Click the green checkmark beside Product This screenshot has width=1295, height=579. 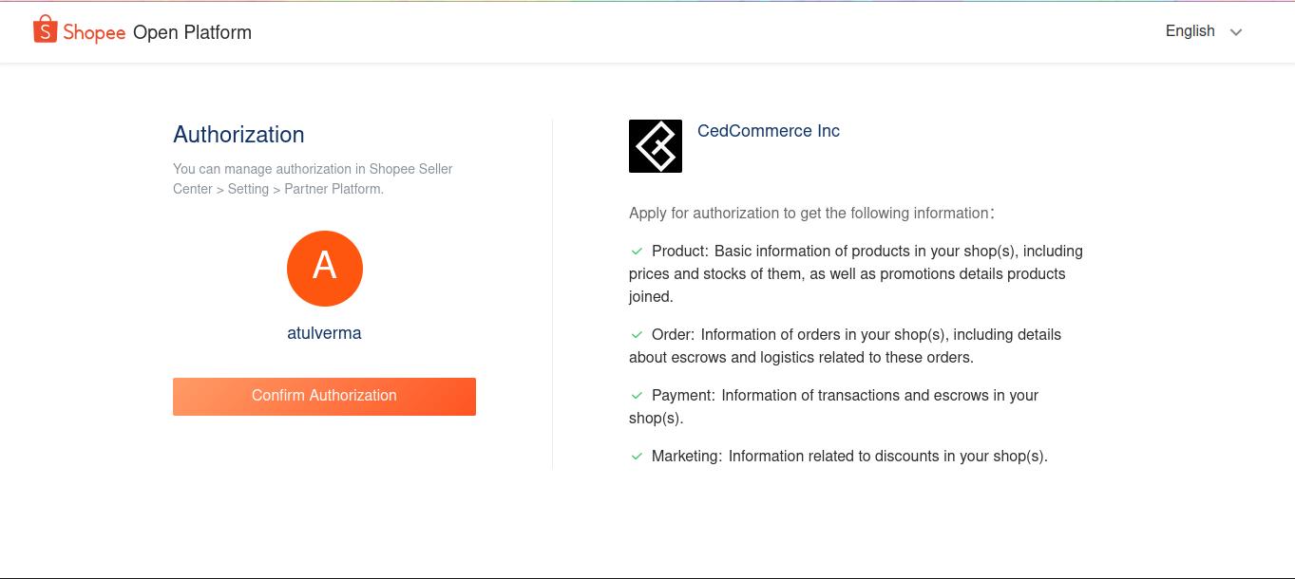638,252
